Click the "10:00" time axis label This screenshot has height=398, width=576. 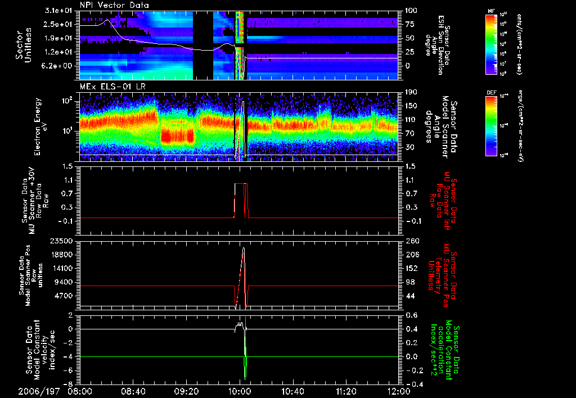[240, 392]
